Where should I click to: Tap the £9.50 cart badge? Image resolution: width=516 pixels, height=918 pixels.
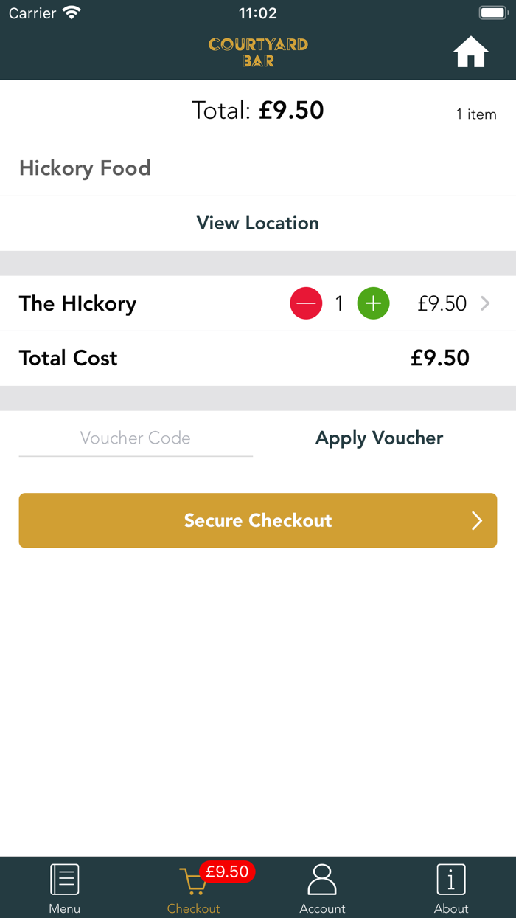(227, 872)
